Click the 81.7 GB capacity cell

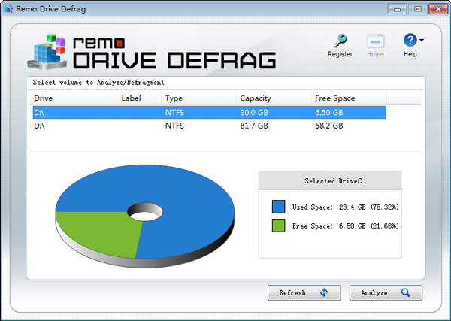pyautogui.click(x=254, y=126)
